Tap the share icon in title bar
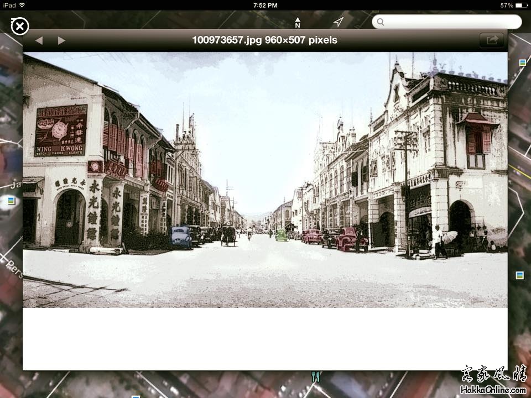Image resolution: width=531 pixels, height=398 pixels. [491, 40]
